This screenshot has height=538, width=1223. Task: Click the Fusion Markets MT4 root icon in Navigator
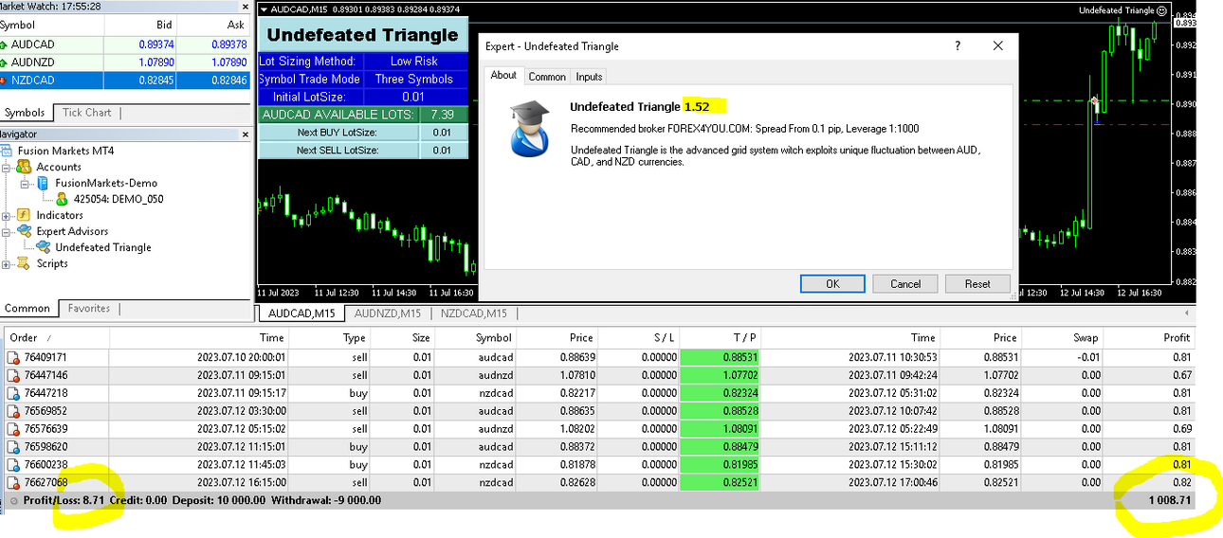[8, 151]
